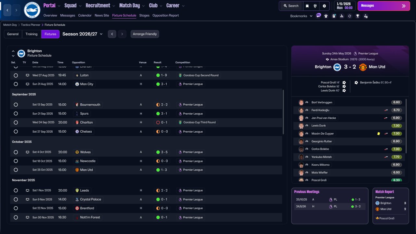Open the bookmark icon beside Search

tap(307, 6)
